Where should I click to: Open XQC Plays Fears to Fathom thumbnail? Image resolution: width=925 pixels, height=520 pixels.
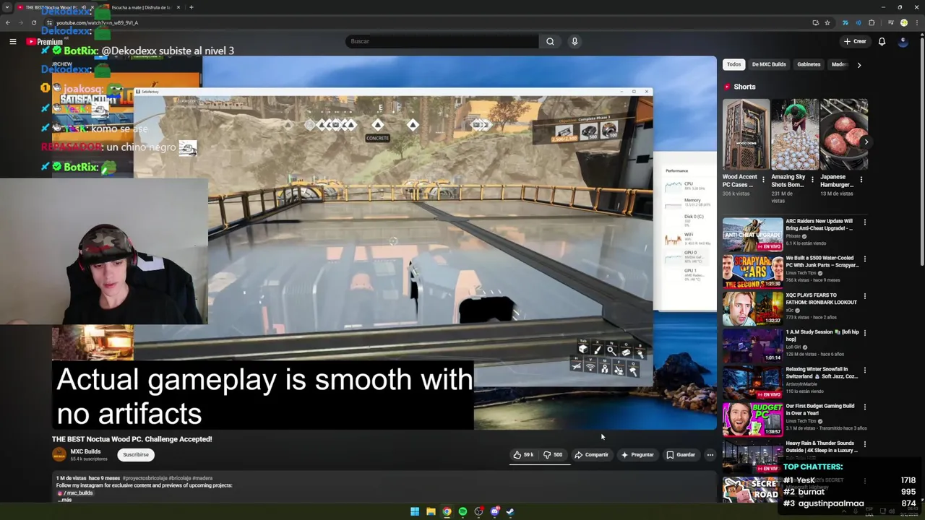(752, 308)
